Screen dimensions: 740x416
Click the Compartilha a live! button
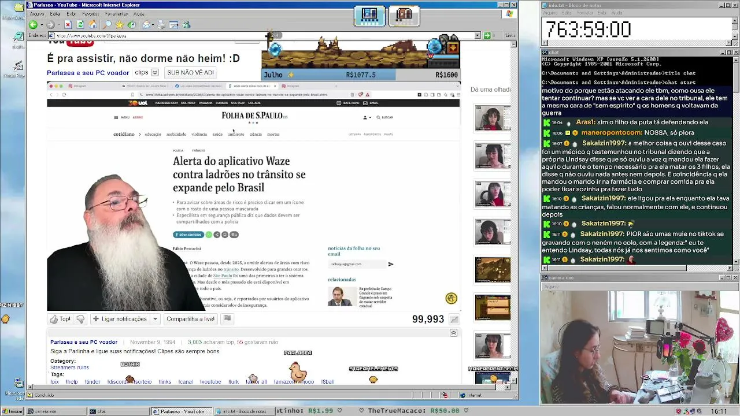pyautogui.click(x=190, y=319)
